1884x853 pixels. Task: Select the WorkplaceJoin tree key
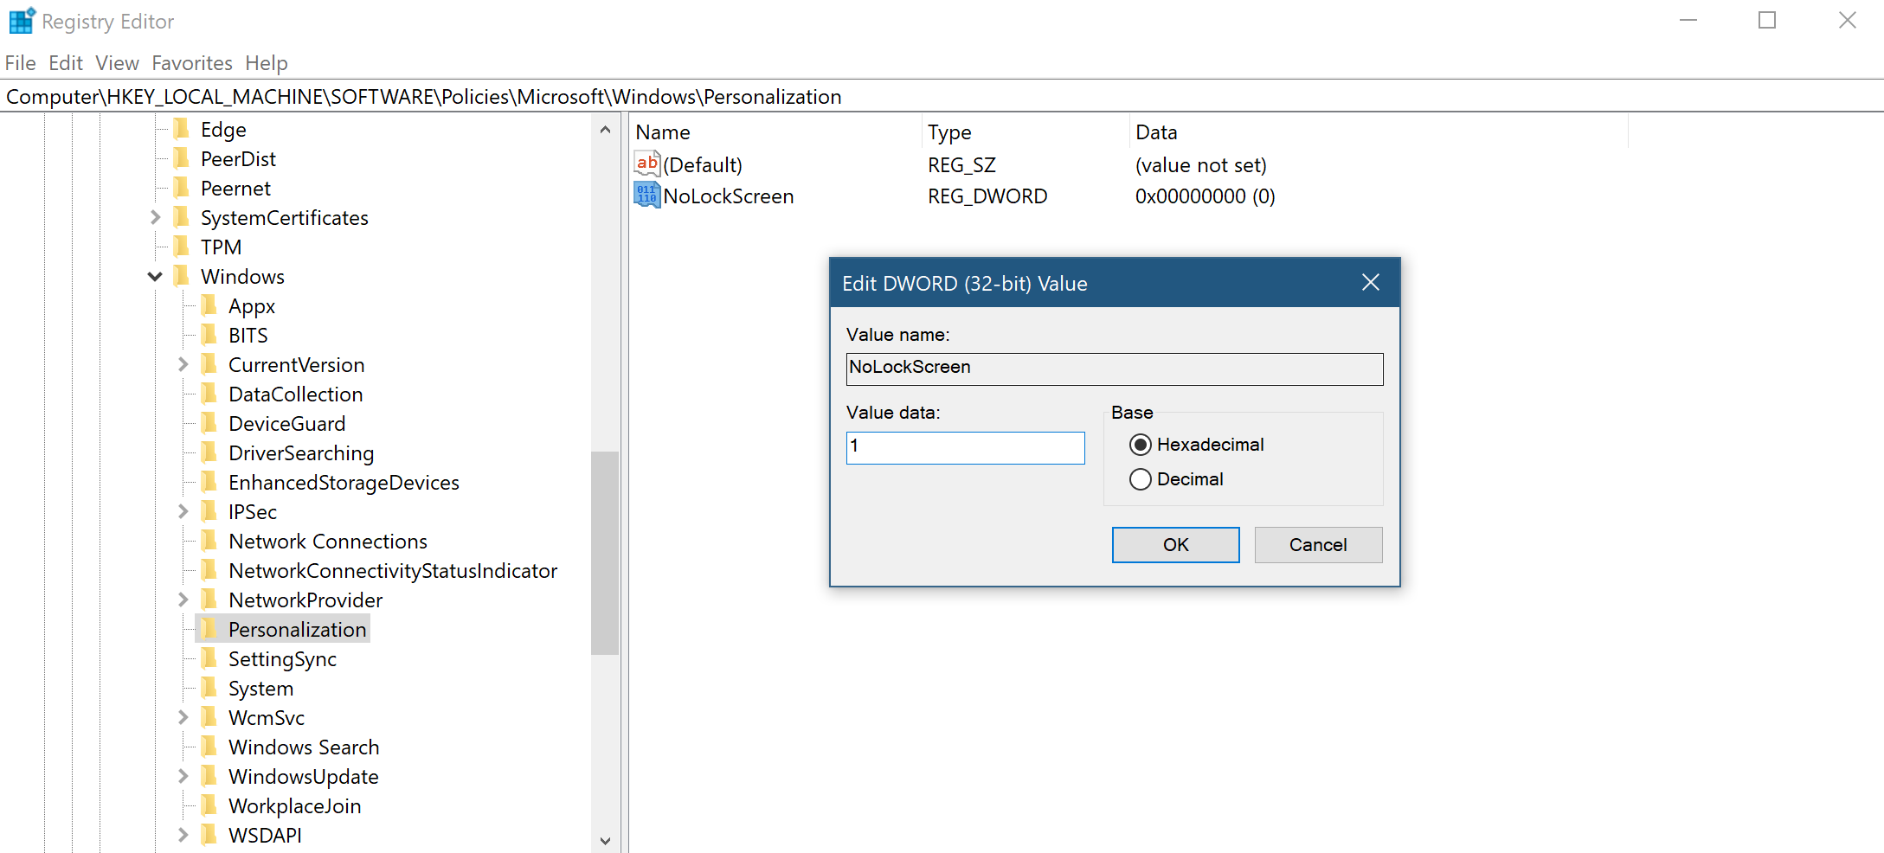[x=294, y=806]
